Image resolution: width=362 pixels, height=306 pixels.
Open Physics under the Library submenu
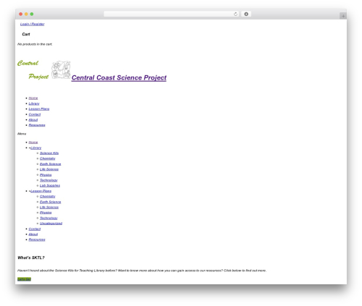[x=46, y=175]
